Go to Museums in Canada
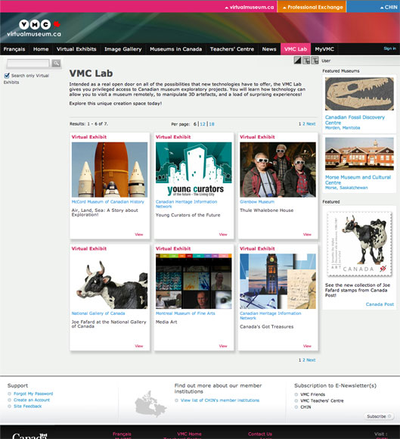 pos(175,49)
